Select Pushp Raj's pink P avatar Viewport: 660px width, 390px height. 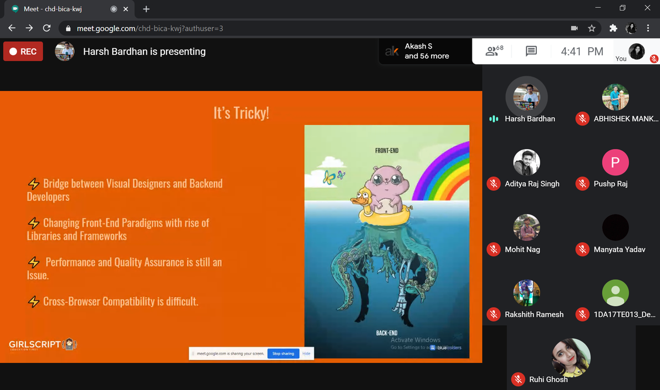615,162
